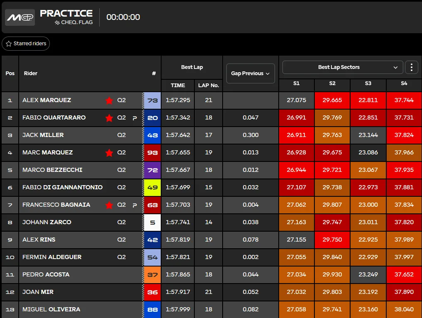Click S2 time 29.665
This screenshot has width=422, height=318.
click(x=332, y=100)
